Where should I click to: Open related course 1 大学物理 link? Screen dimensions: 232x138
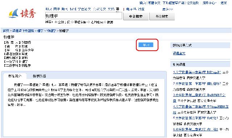[197, 72]
